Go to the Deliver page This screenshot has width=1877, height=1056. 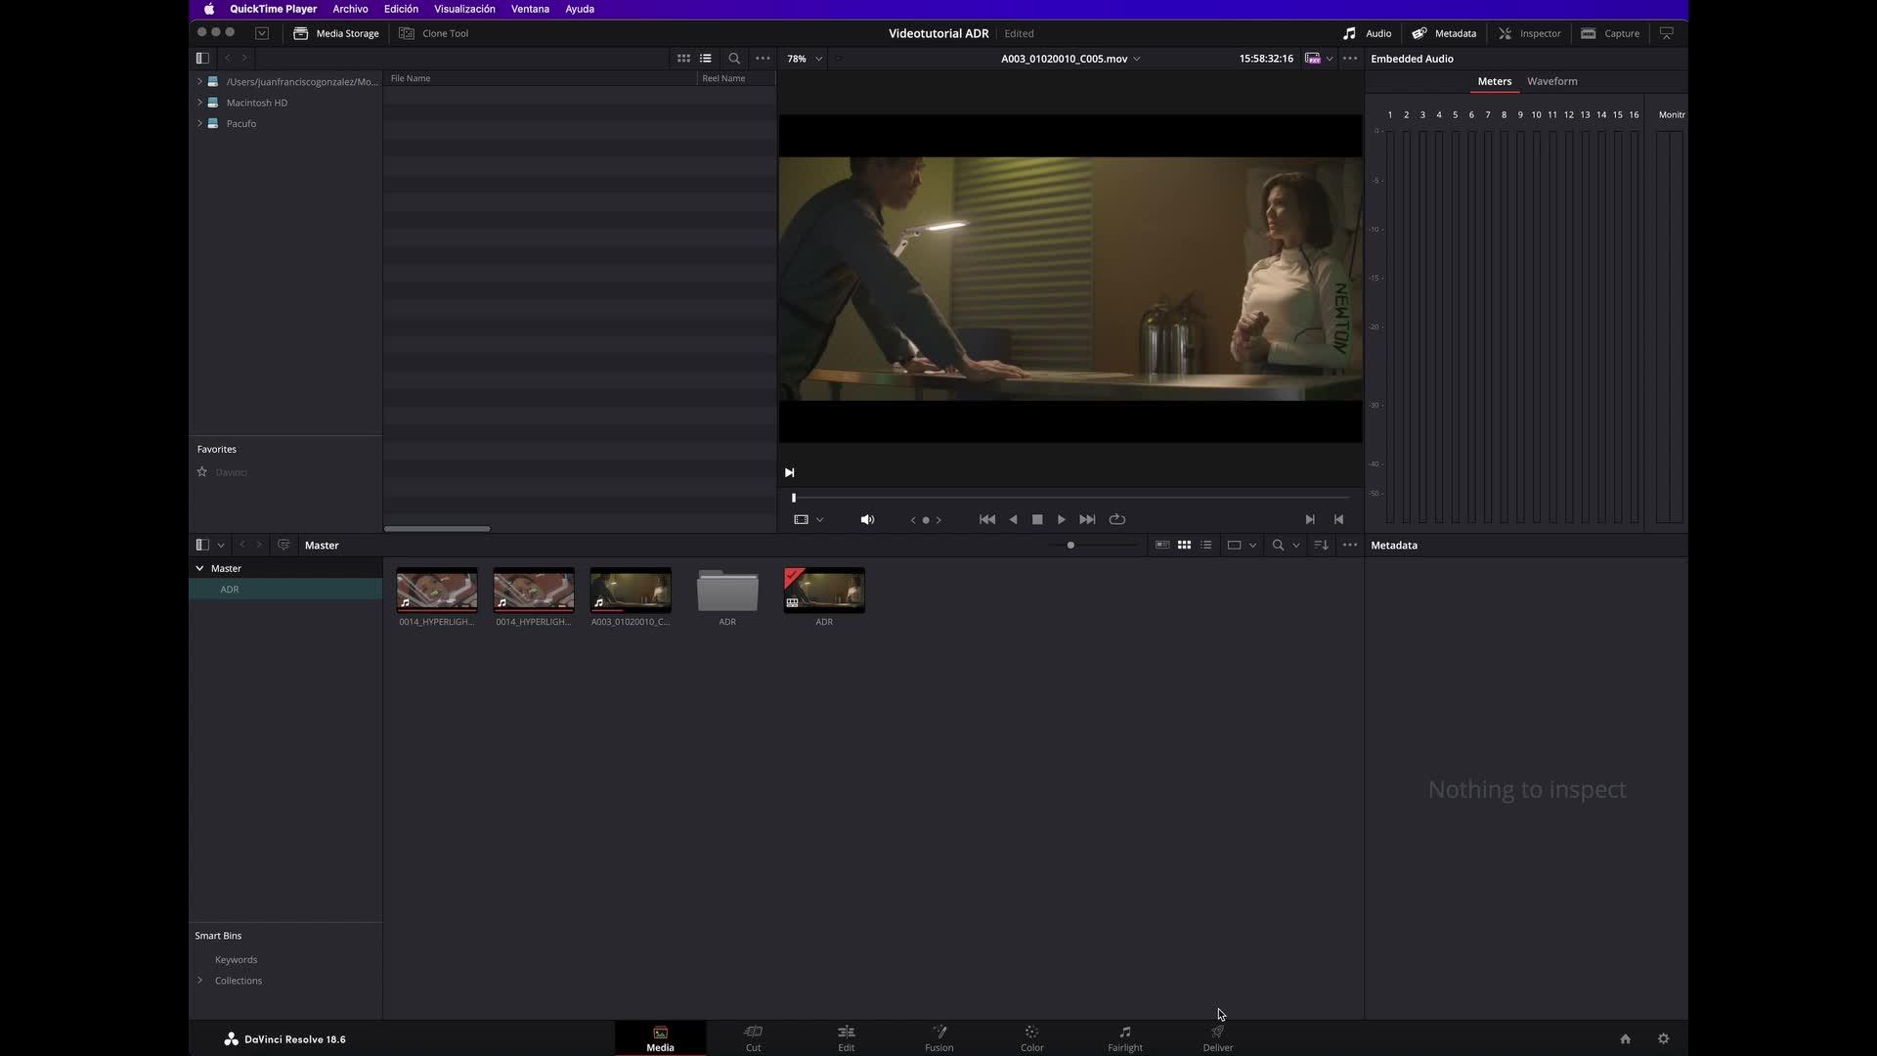[1217, 1037]
